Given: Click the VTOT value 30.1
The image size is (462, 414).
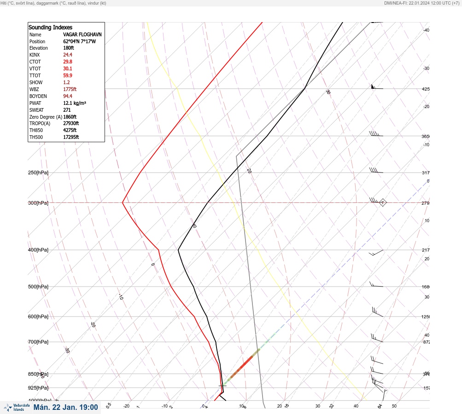Looking at the screenshot, I should click(x=67, y=69).
